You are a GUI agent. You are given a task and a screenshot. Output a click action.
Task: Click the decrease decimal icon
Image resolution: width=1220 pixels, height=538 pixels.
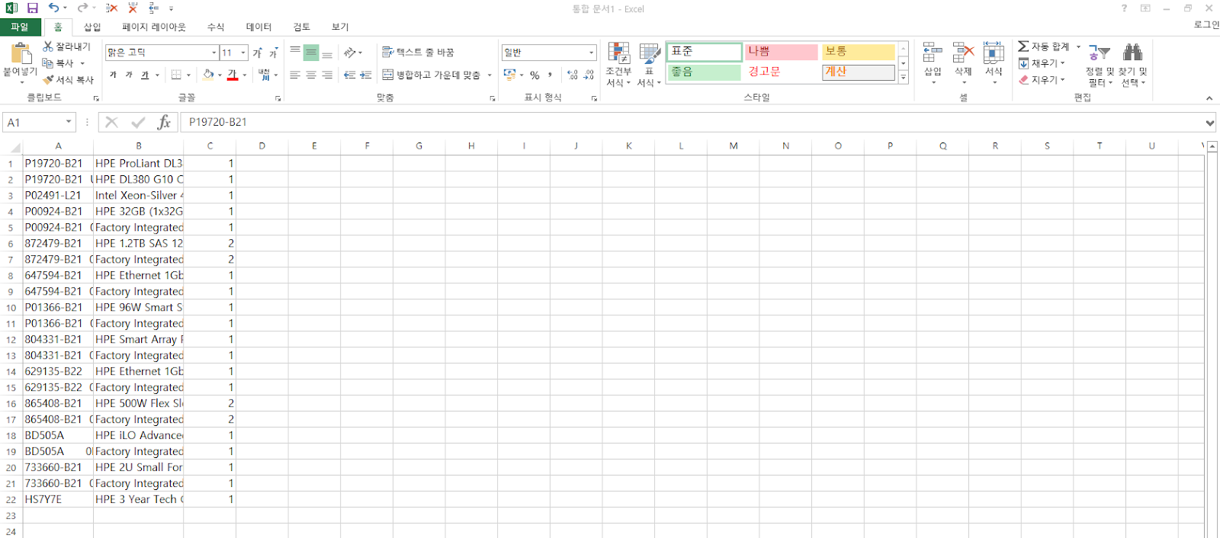(589, 75)
